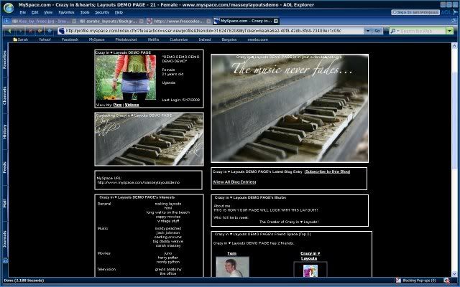Click the page scrollbar down arrow

click(x=454, y=273)
